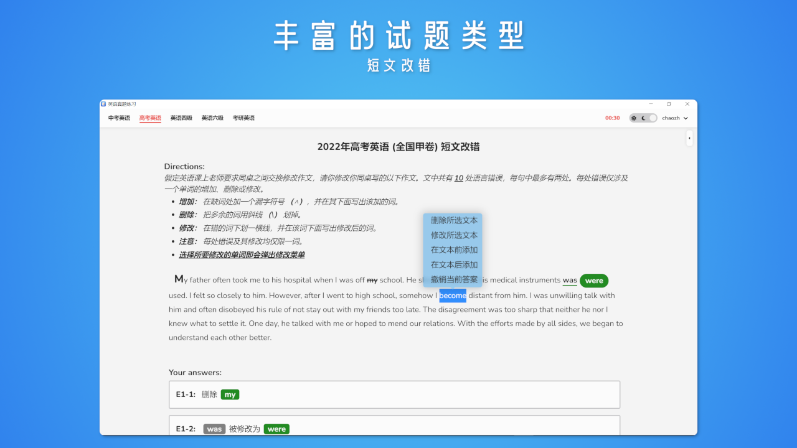Select 在文本前添加 menu entry
797x448 pixels.
coord(454,250)
